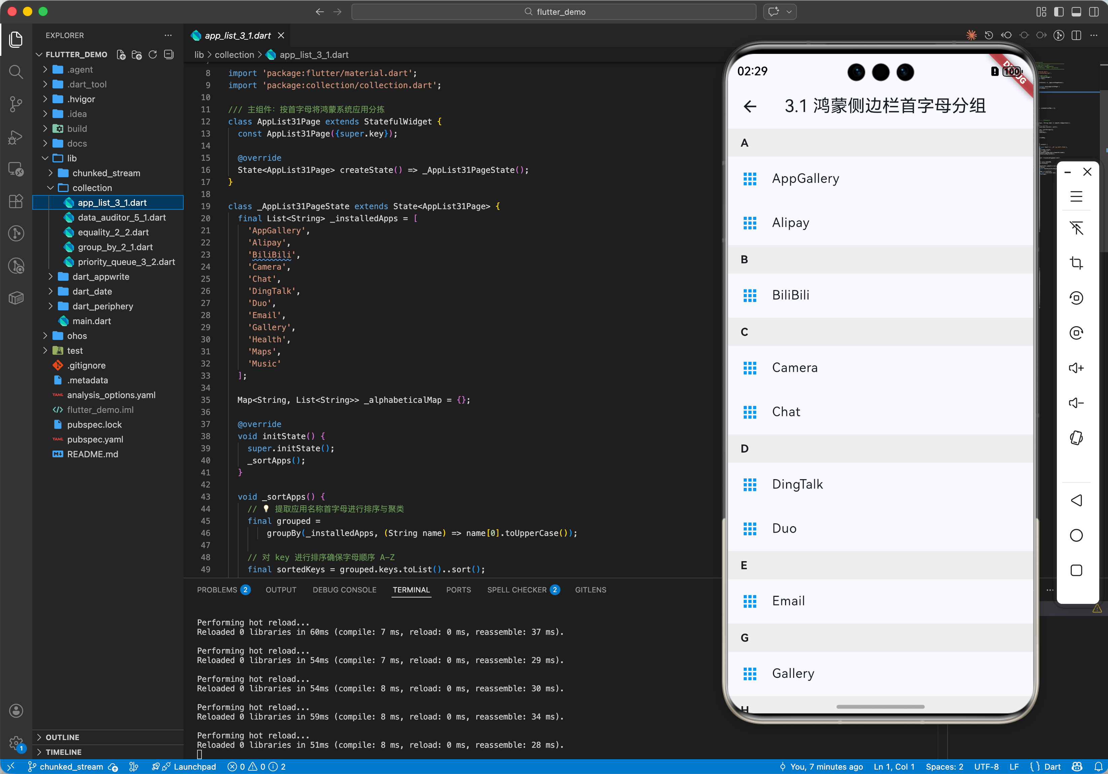Click the Refresh Explorer icon
1108x774 pixels.
(x=152, y=54)
